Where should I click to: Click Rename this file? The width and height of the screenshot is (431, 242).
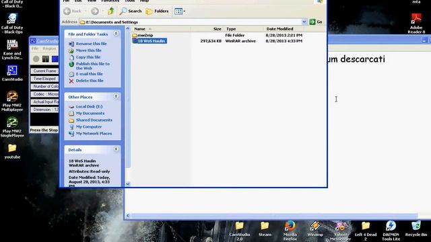tap(92, 44)
